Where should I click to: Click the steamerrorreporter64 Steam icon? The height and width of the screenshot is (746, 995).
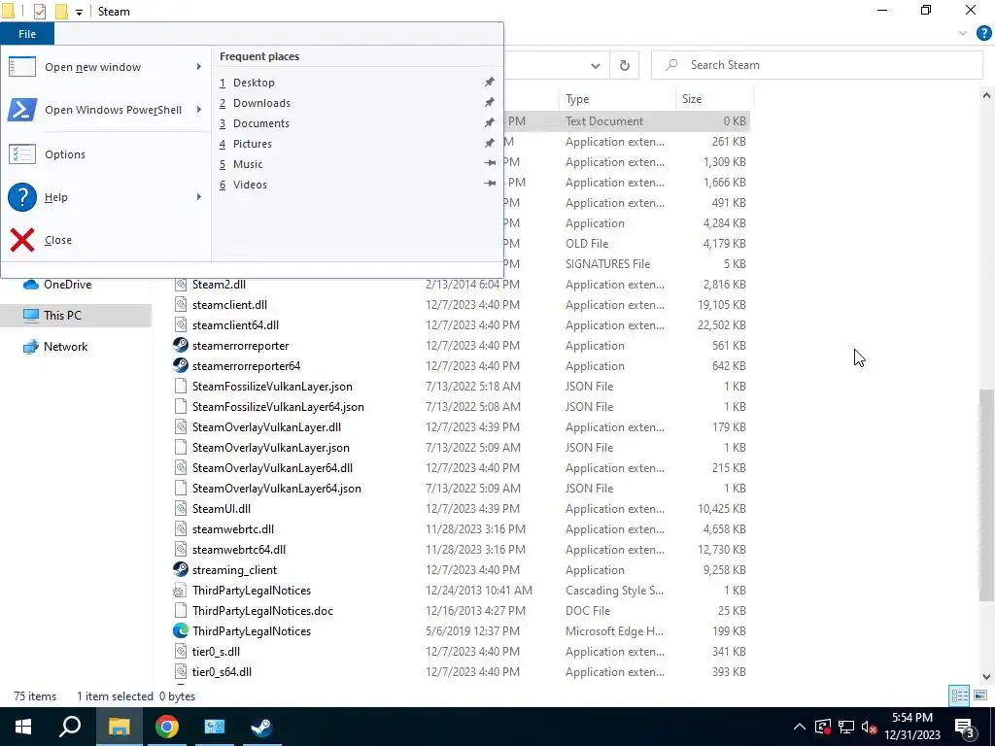pos(180,365)
